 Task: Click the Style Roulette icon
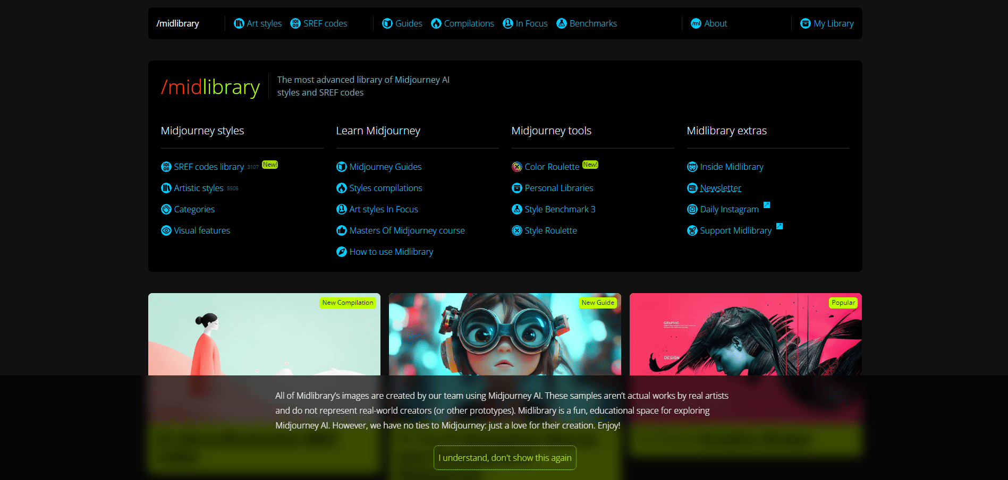(517, 230)
